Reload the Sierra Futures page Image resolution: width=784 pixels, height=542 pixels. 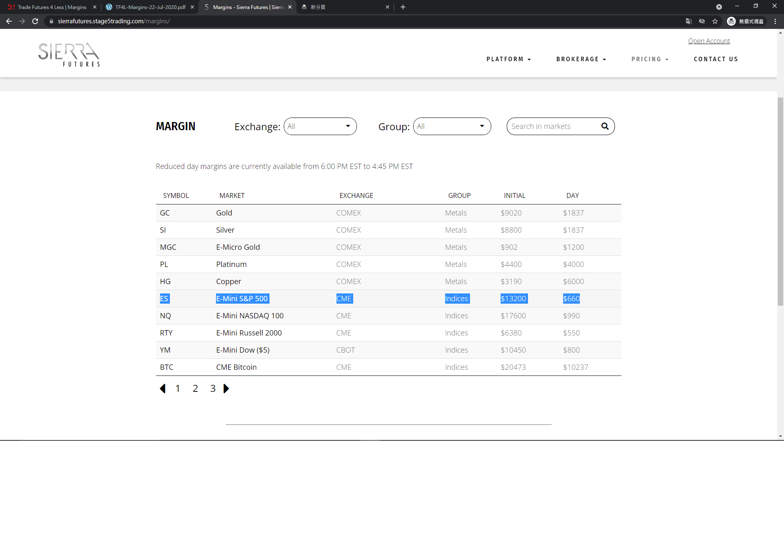coord(35,21)
